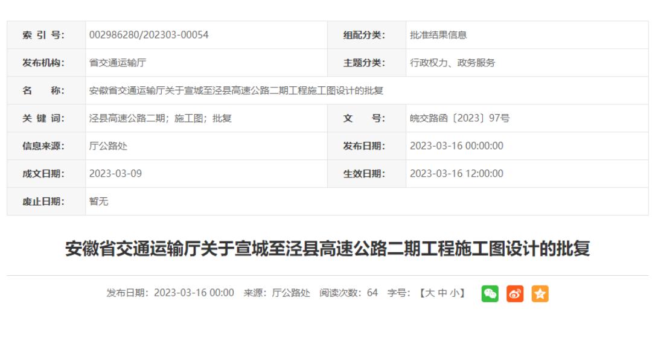Click info source value 厅公路处 in the table
This screenshot has width=661, height=344.
[x=108, y=146]
